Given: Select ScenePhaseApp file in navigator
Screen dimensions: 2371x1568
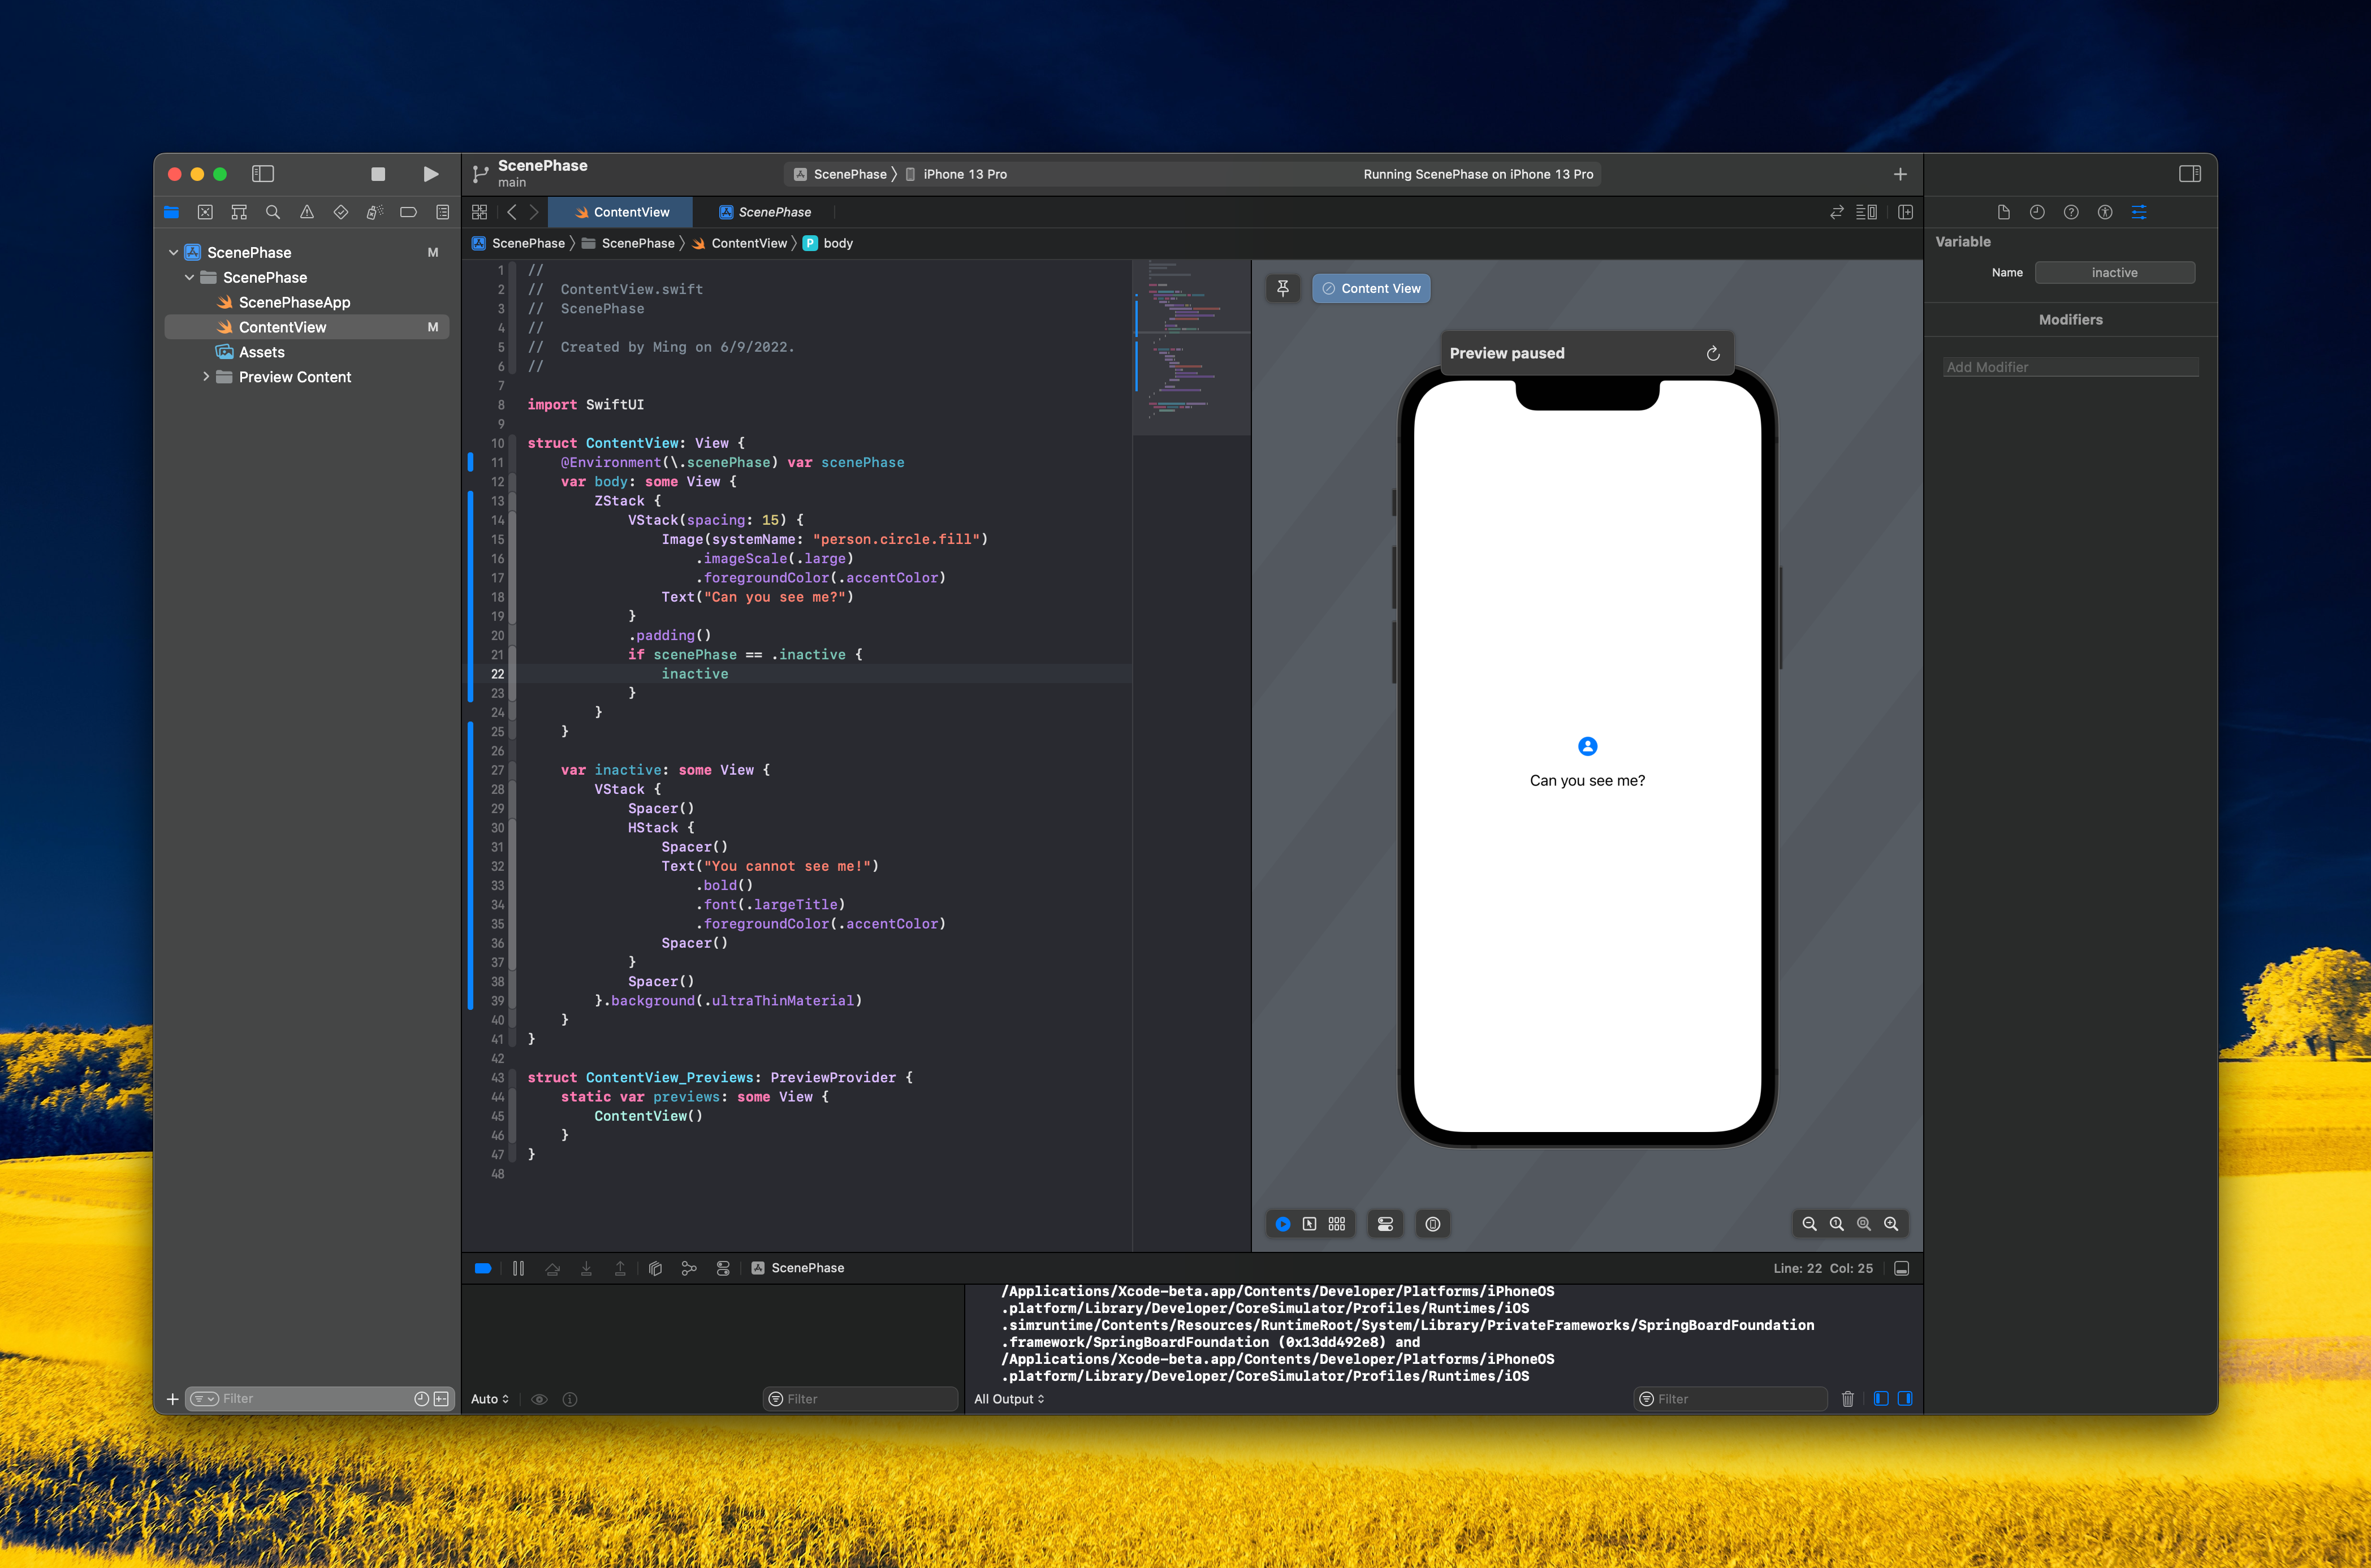Looking at the screenshot, I should (294, 302).
